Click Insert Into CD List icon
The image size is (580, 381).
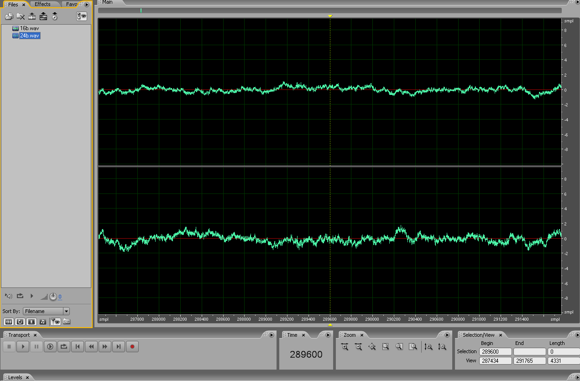pos(55,16)
